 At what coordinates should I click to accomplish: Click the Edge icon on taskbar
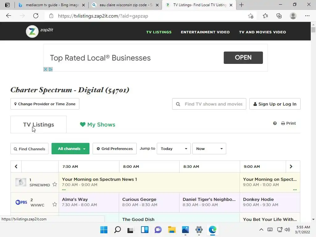click(212, 230)
